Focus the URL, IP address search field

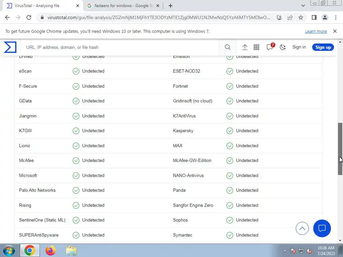tap(120, 47)
